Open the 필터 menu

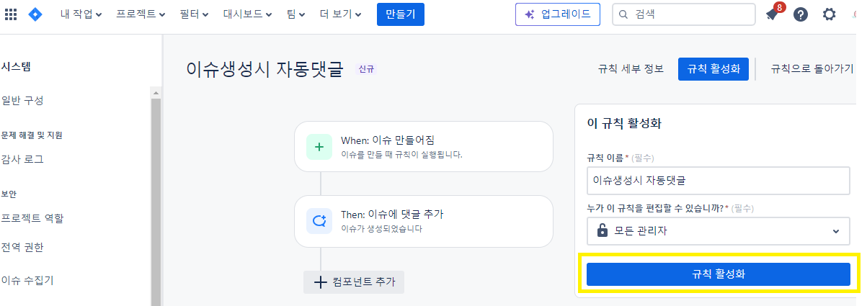pos(195,14)
